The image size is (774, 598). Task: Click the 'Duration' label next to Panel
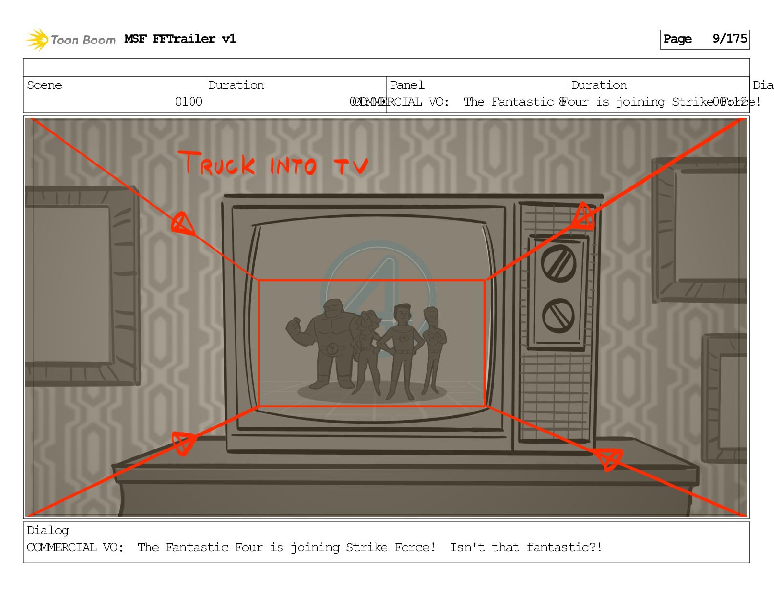coord(599,85)
